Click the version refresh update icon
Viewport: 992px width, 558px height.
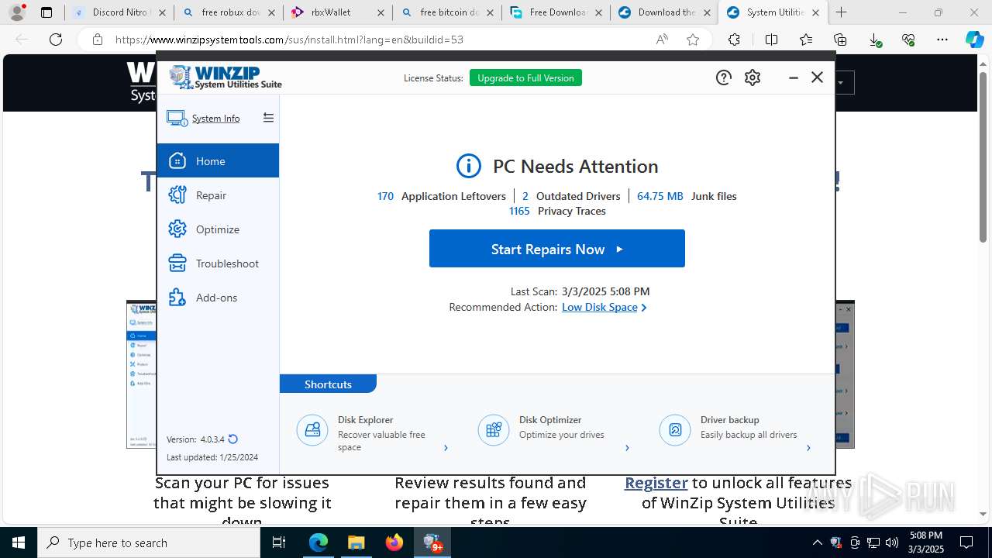coord(232,439)
